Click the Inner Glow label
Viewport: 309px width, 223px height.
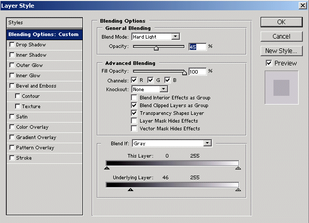click(28, 76)
